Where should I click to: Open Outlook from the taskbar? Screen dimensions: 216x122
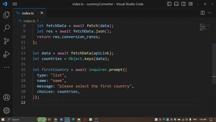pos(61,119)
